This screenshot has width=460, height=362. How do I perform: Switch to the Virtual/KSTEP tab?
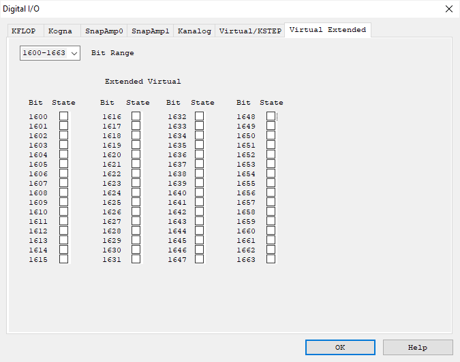point(250,31)
